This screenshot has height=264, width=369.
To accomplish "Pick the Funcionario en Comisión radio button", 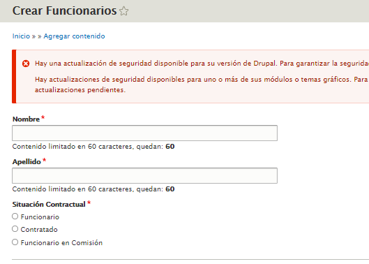I will tap(15, 242).
